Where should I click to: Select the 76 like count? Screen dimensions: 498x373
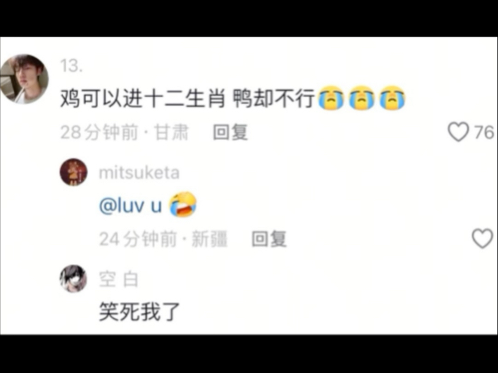click(x=485, y=132)
